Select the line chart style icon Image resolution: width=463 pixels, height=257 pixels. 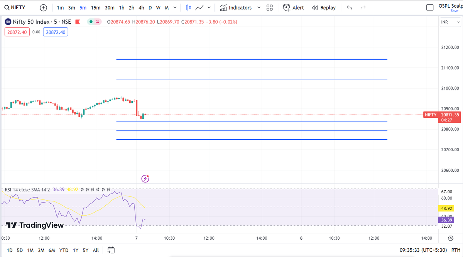199,8
